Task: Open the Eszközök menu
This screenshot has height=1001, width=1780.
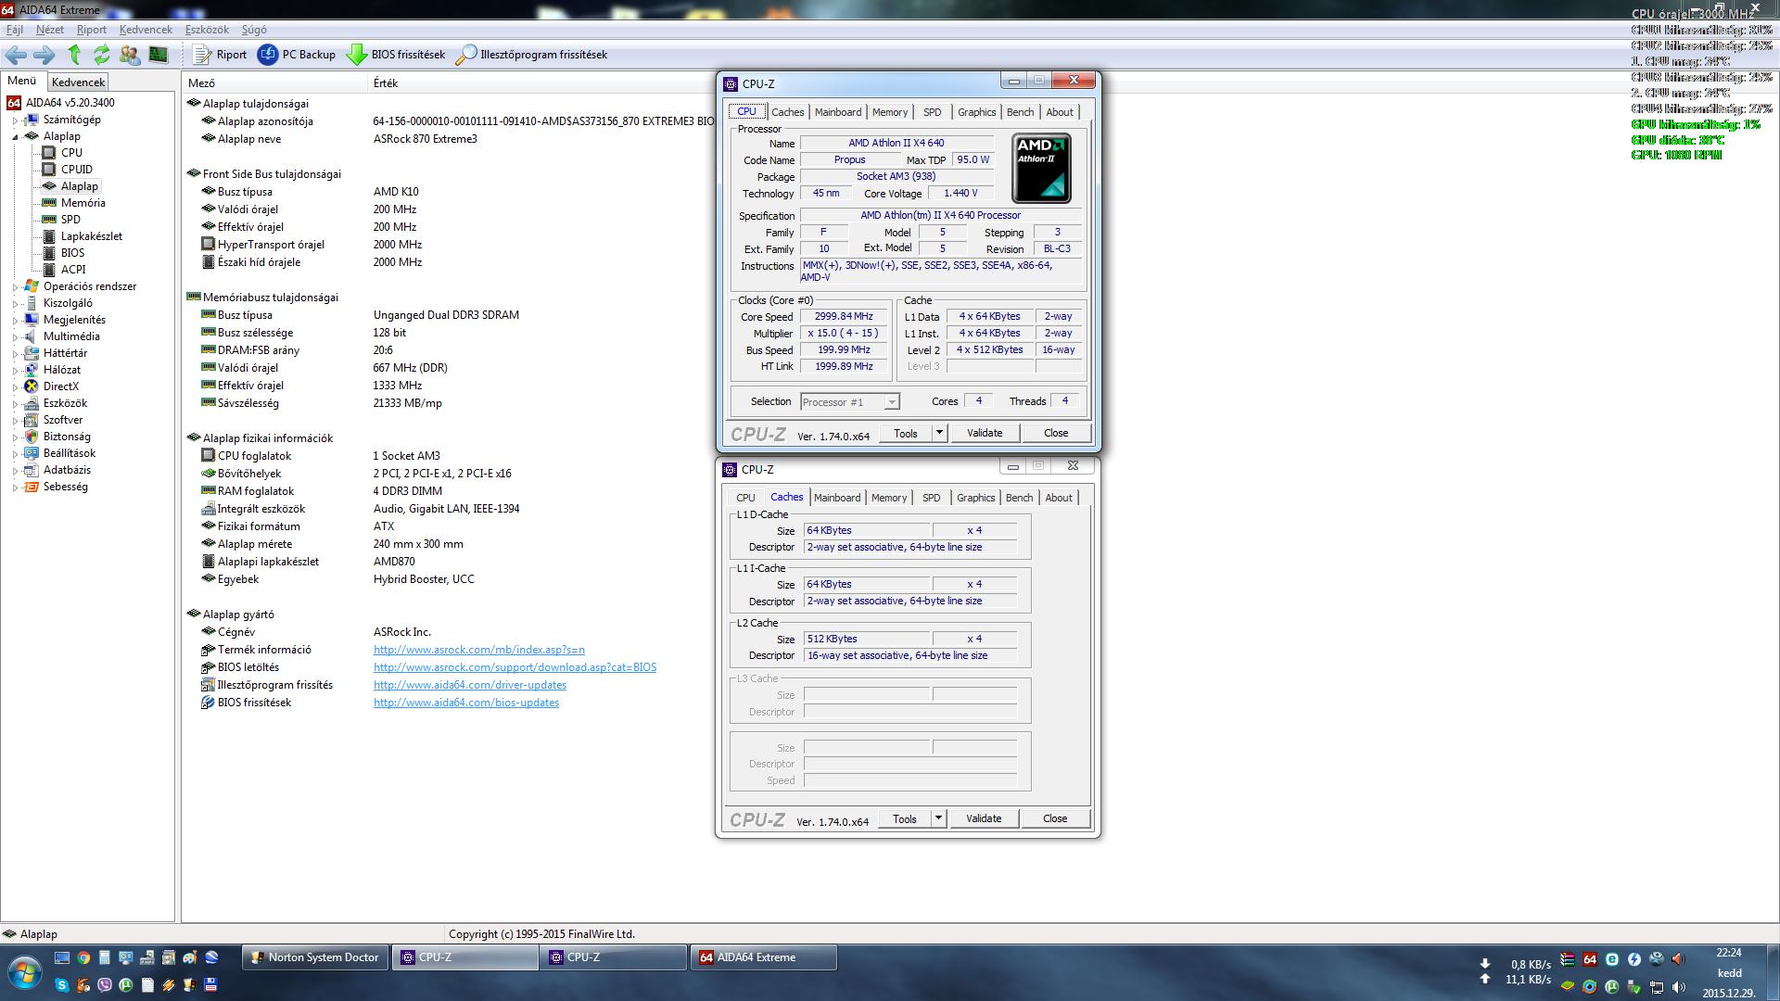Action: (207, 30)
